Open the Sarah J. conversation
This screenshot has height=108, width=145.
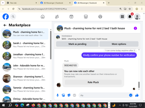25,45
